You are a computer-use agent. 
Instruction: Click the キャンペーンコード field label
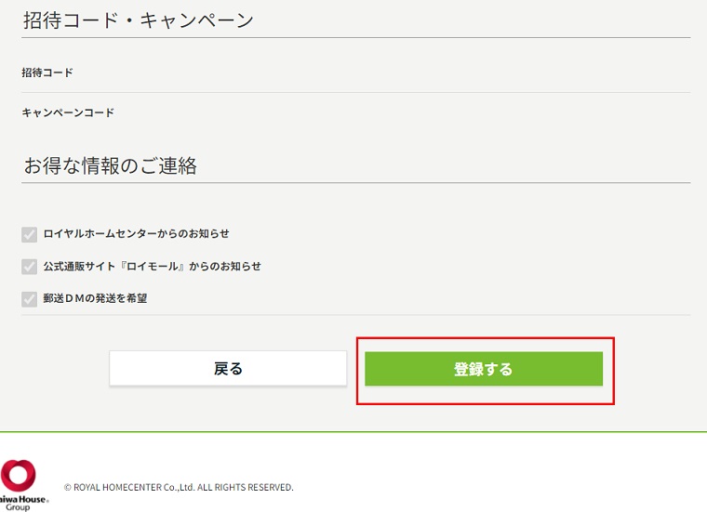coord(68,112)
